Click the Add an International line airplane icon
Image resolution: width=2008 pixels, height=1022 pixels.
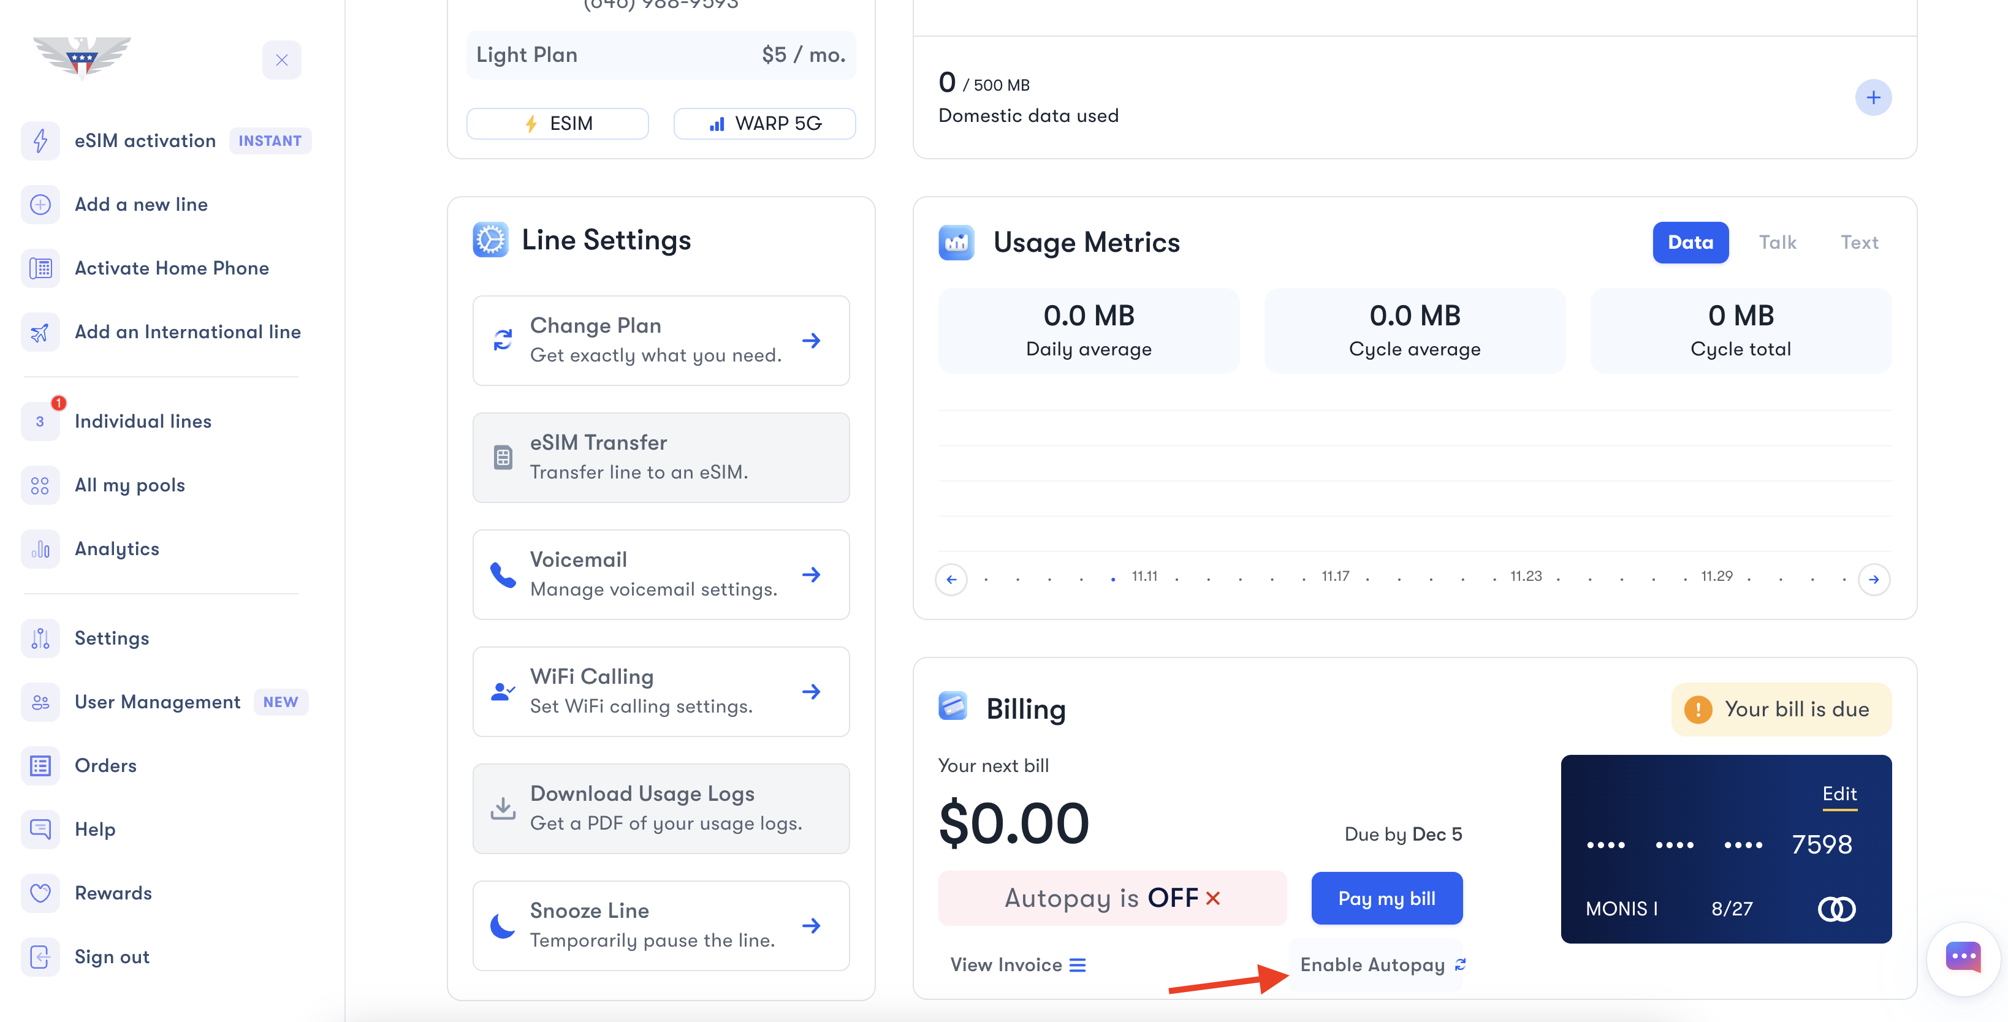point(40,333)
